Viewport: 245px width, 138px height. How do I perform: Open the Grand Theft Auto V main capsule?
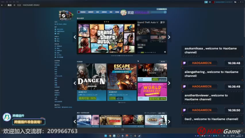click(107, 37)
